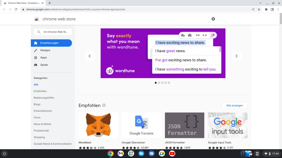Click the MetaMask title text

pos(85,142)
